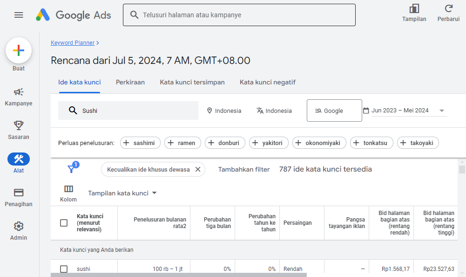The image size is (466, 277).
Task: Open the Kata kunci negatif tab
Action: (268, 82)
